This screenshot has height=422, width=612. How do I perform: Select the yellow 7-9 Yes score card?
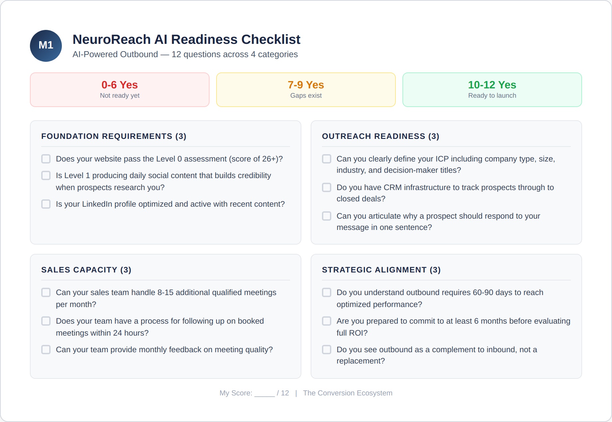tap(306, 90)
